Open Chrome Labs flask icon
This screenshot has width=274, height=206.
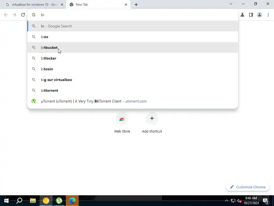pos(242,15)
